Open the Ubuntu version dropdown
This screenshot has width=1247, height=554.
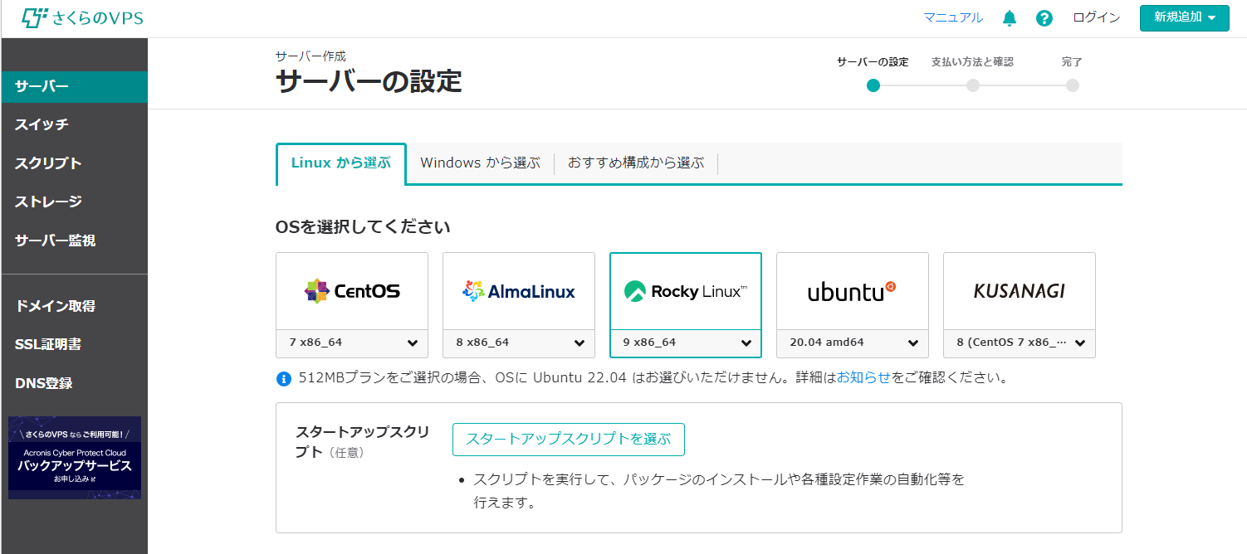tap(852, 343)
